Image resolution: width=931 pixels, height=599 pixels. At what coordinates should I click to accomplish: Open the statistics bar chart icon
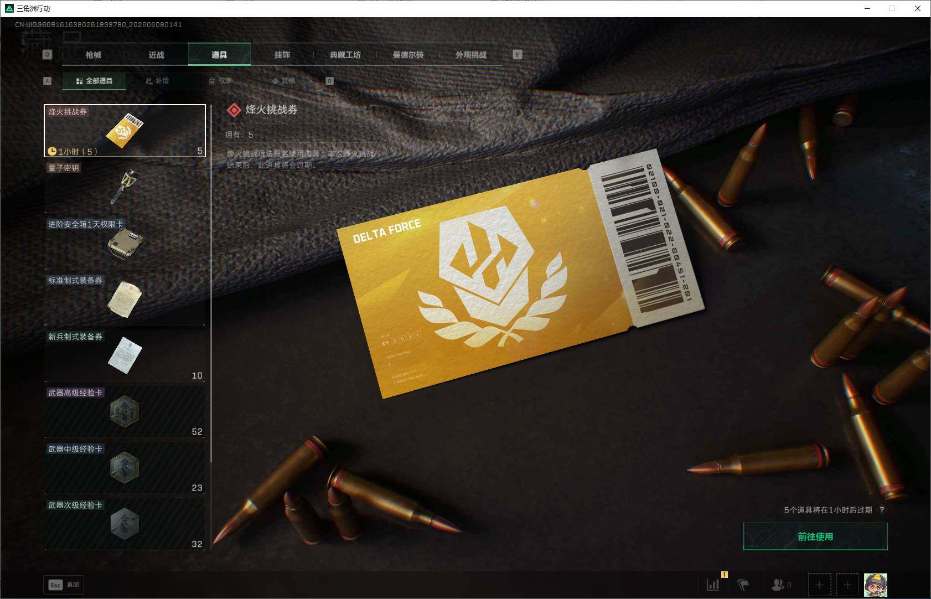pyautogui.click(x=713, y=584)
